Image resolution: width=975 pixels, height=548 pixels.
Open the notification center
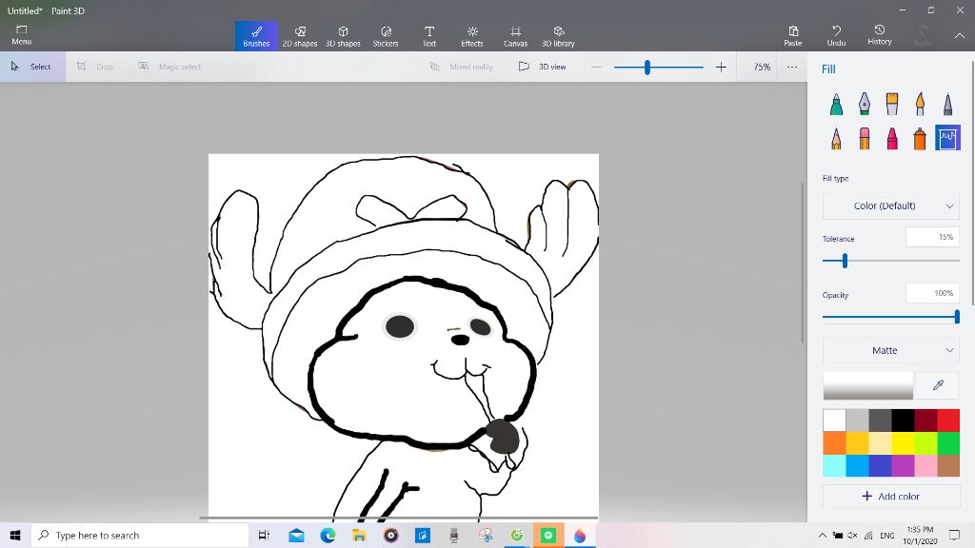[x=954, y=535]
